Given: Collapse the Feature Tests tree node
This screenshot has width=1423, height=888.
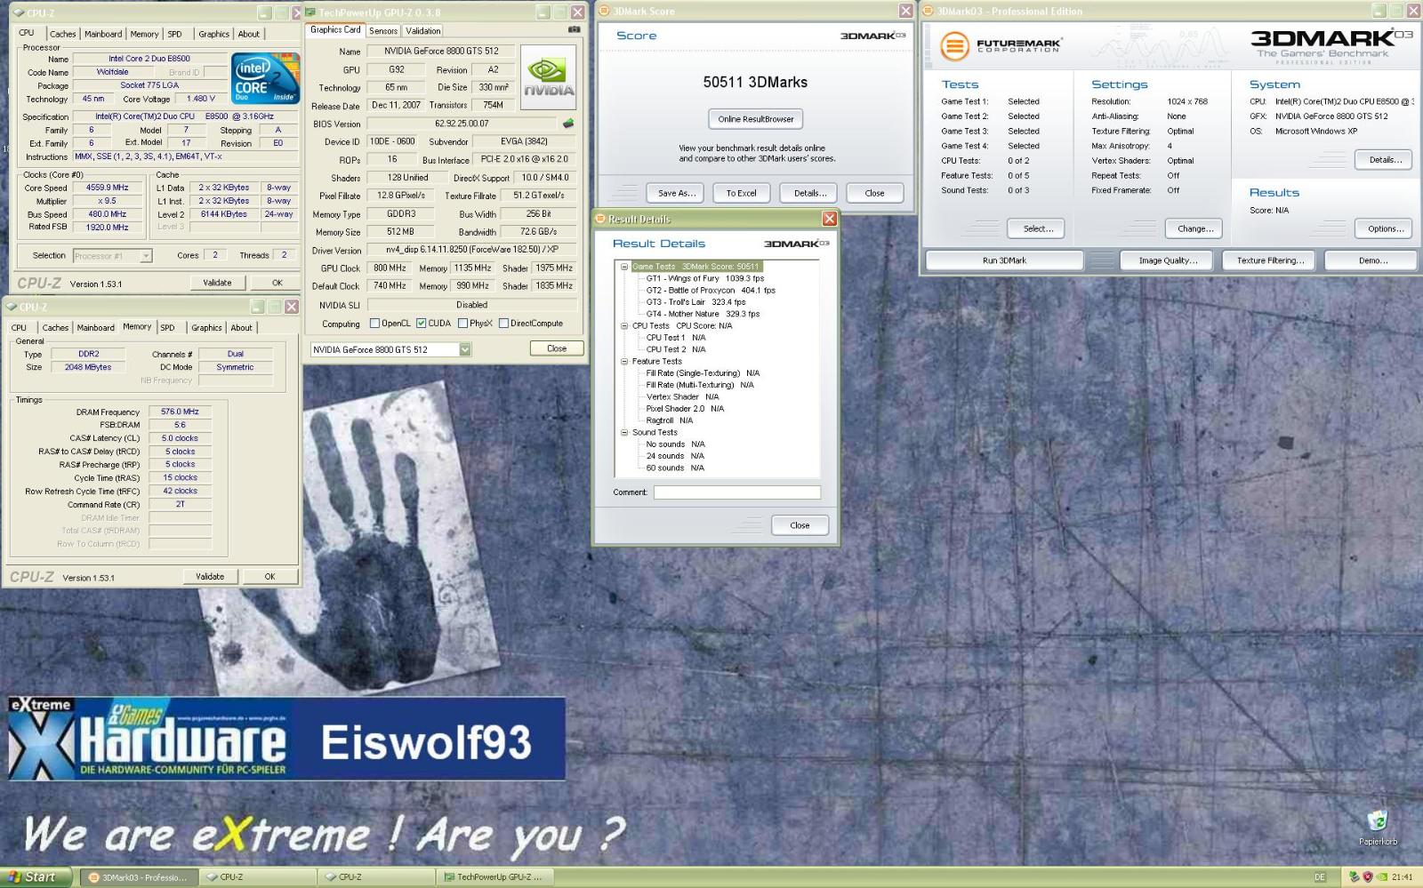Looking at the screenshot, I should coord(624,361).
